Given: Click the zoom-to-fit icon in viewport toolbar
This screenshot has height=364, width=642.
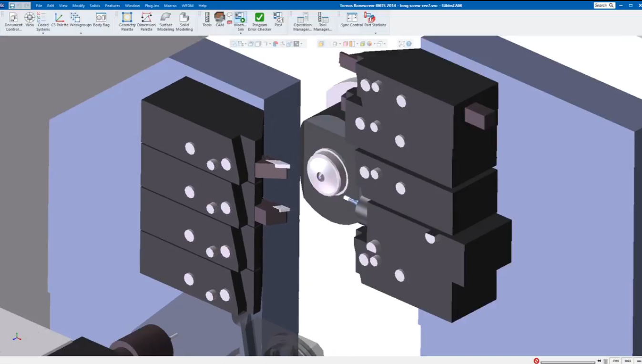Looking at the screenshot, I should [x=401, y=44].
